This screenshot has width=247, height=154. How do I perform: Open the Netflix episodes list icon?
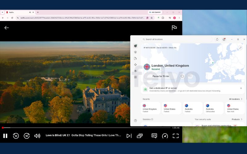[140, 136]
